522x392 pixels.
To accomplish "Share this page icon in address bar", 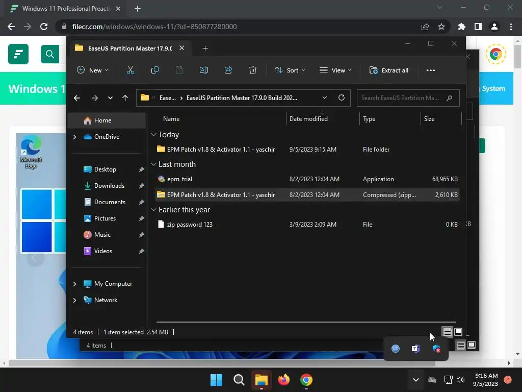I will click(425, 27).
